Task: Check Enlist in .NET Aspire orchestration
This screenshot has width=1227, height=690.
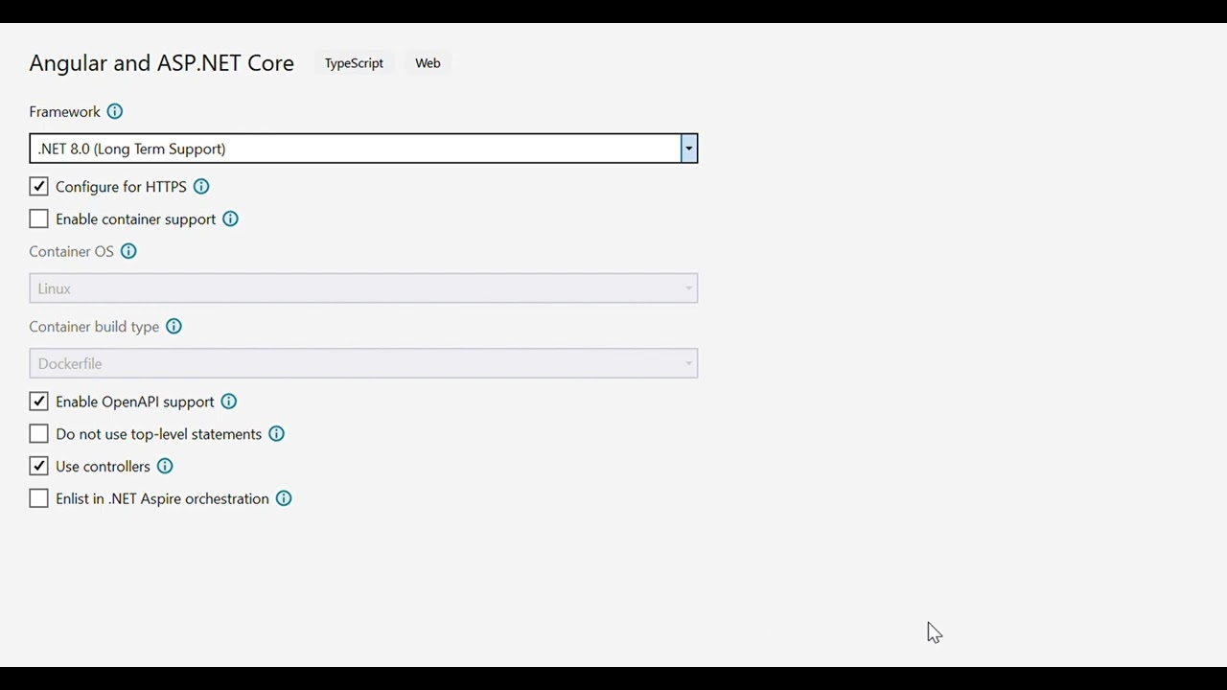Action: tap(38, 499)
